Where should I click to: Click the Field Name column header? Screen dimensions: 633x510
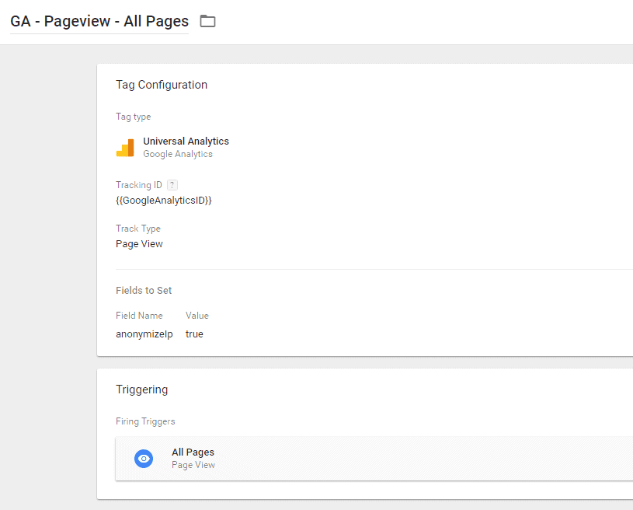click(139, 316)
